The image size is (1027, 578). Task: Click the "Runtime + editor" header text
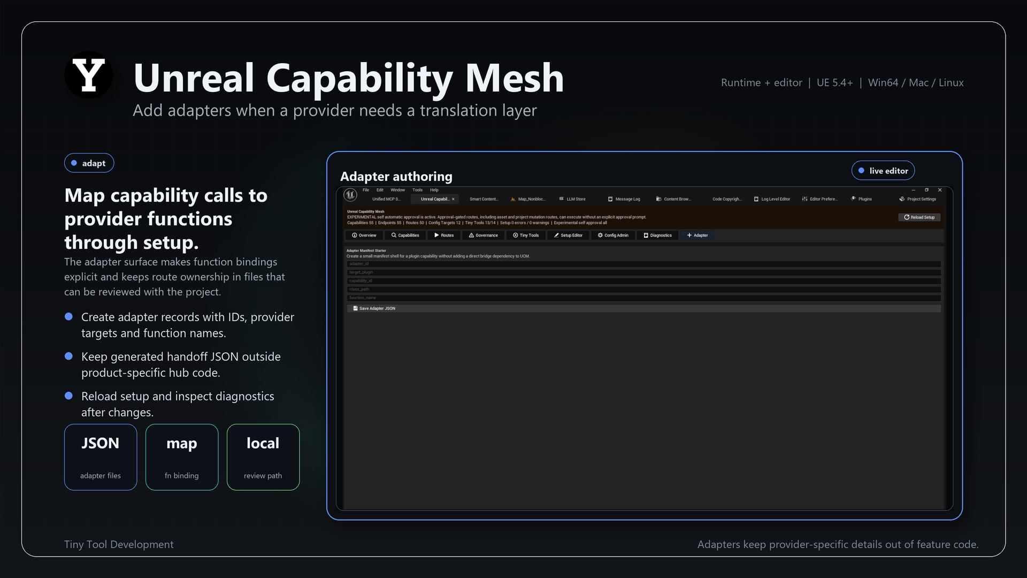(x=762, y=83)
